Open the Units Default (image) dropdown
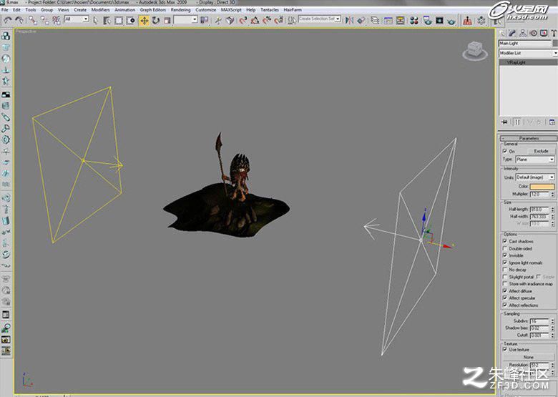Screen dimensions: 558x397 coord(535,177)
